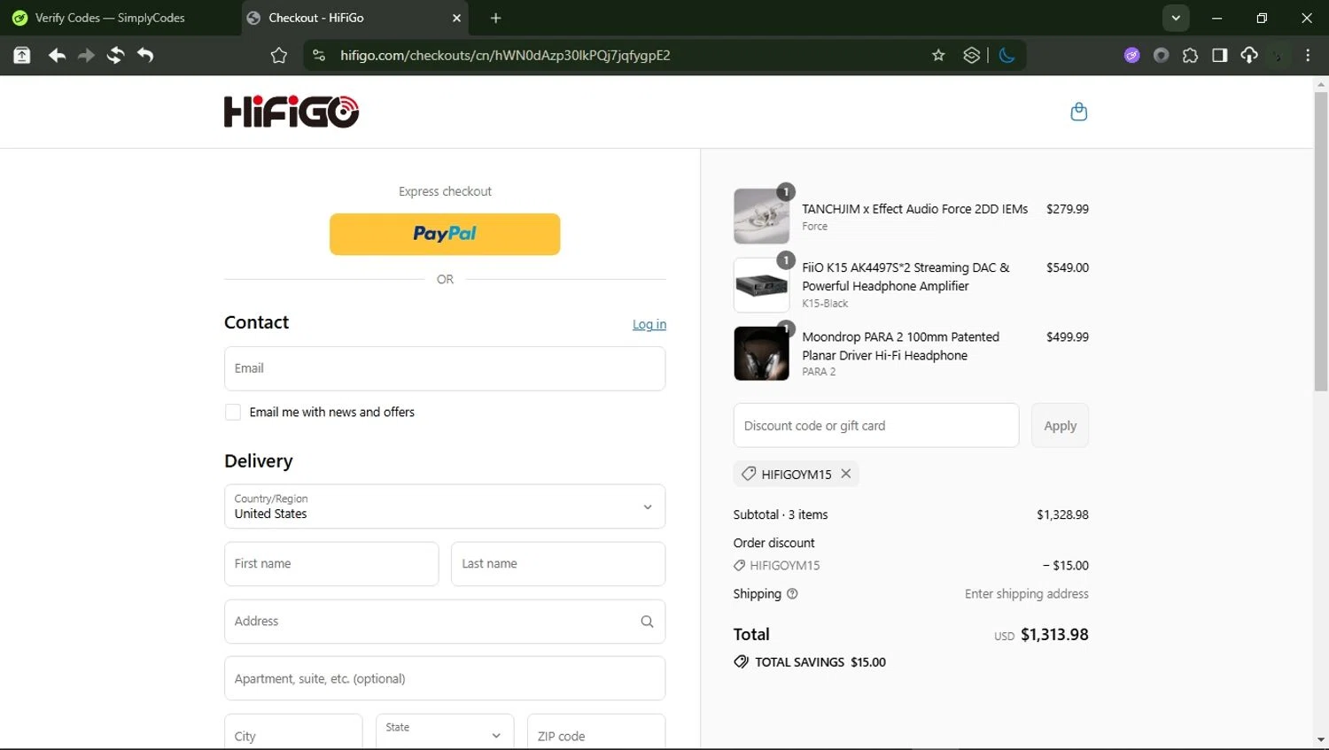Click the TANCHJIM x Effect Audio Force title
This screenshot has width=1329, height=750.
point(915,209)
